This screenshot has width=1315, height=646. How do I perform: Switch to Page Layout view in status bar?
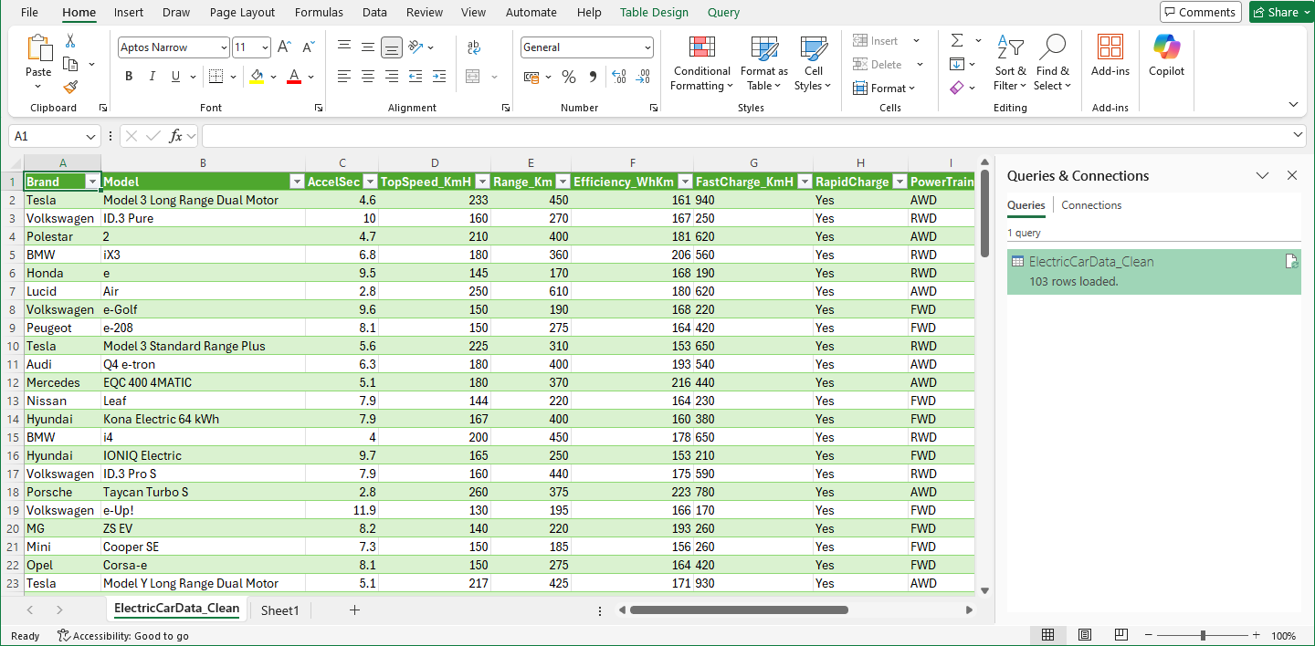pyautogui.click(x=1084, y=635)
